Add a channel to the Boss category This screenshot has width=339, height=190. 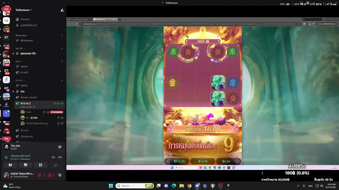(62, 61)
